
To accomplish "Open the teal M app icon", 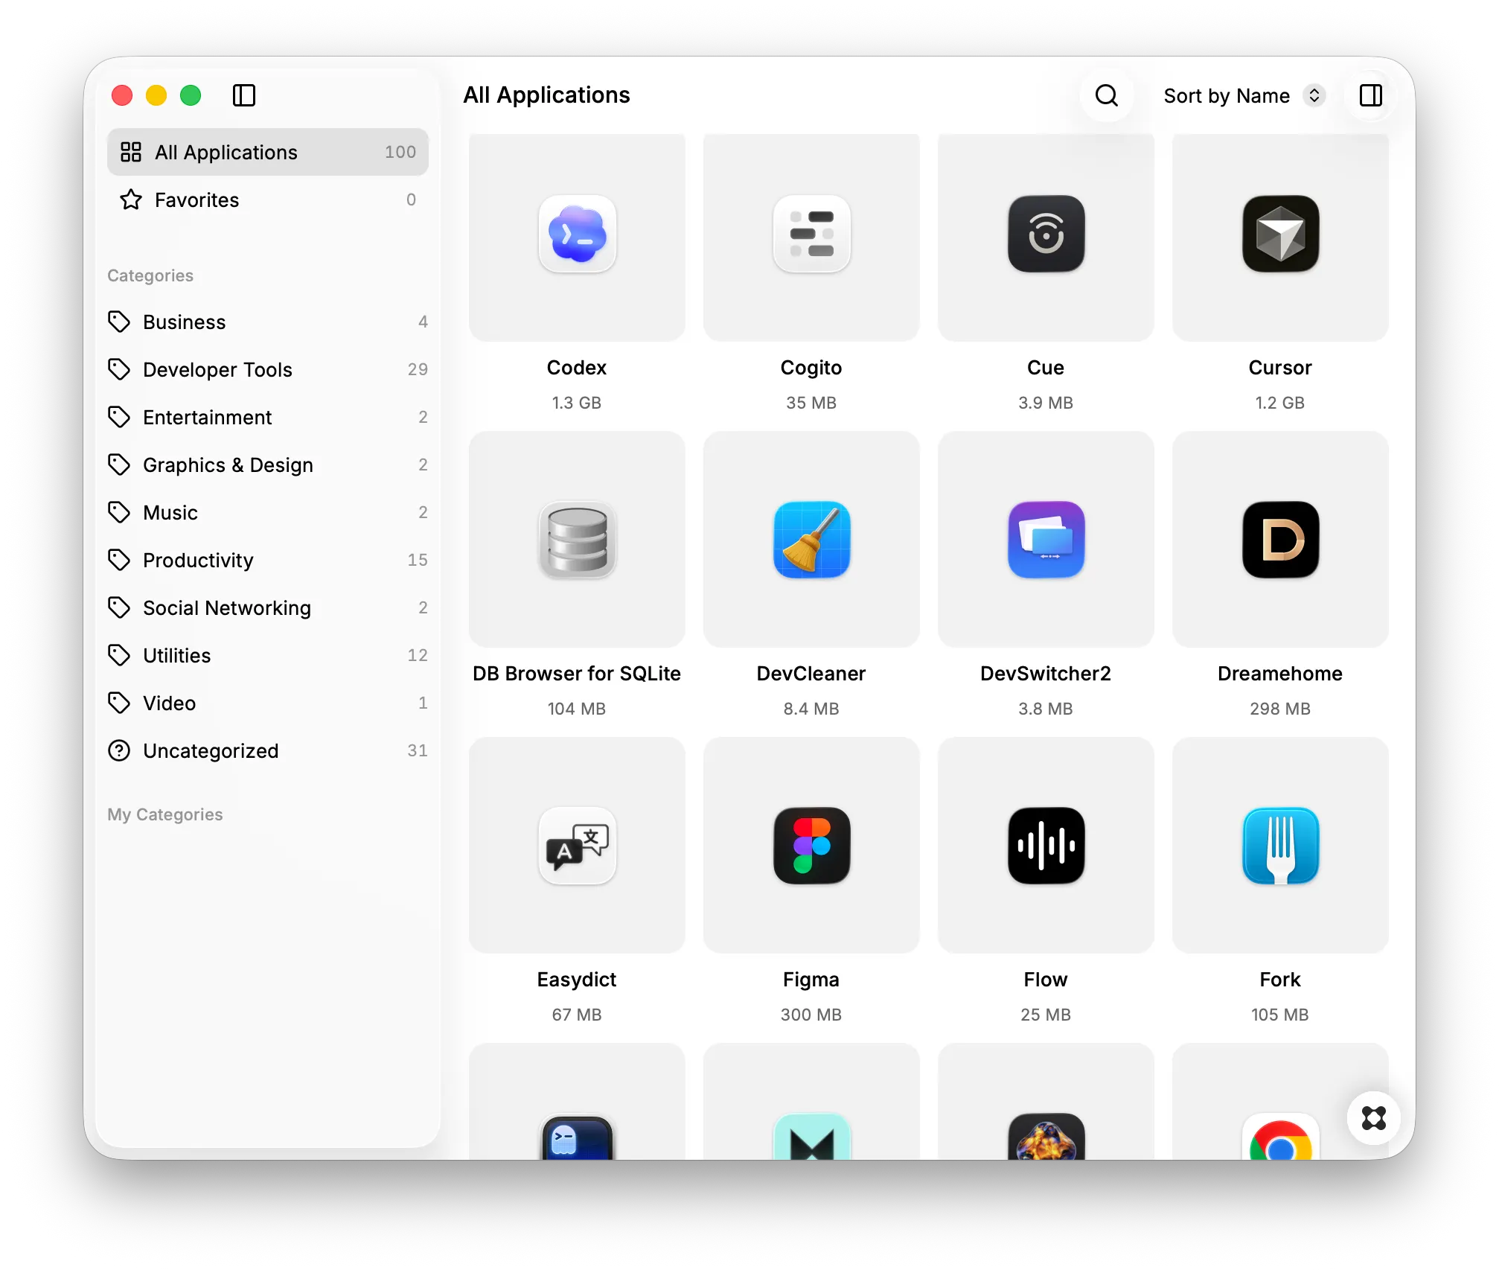I will 811,1137.
